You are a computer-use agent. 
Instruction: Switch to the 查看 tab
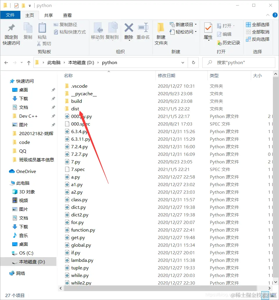67,15
